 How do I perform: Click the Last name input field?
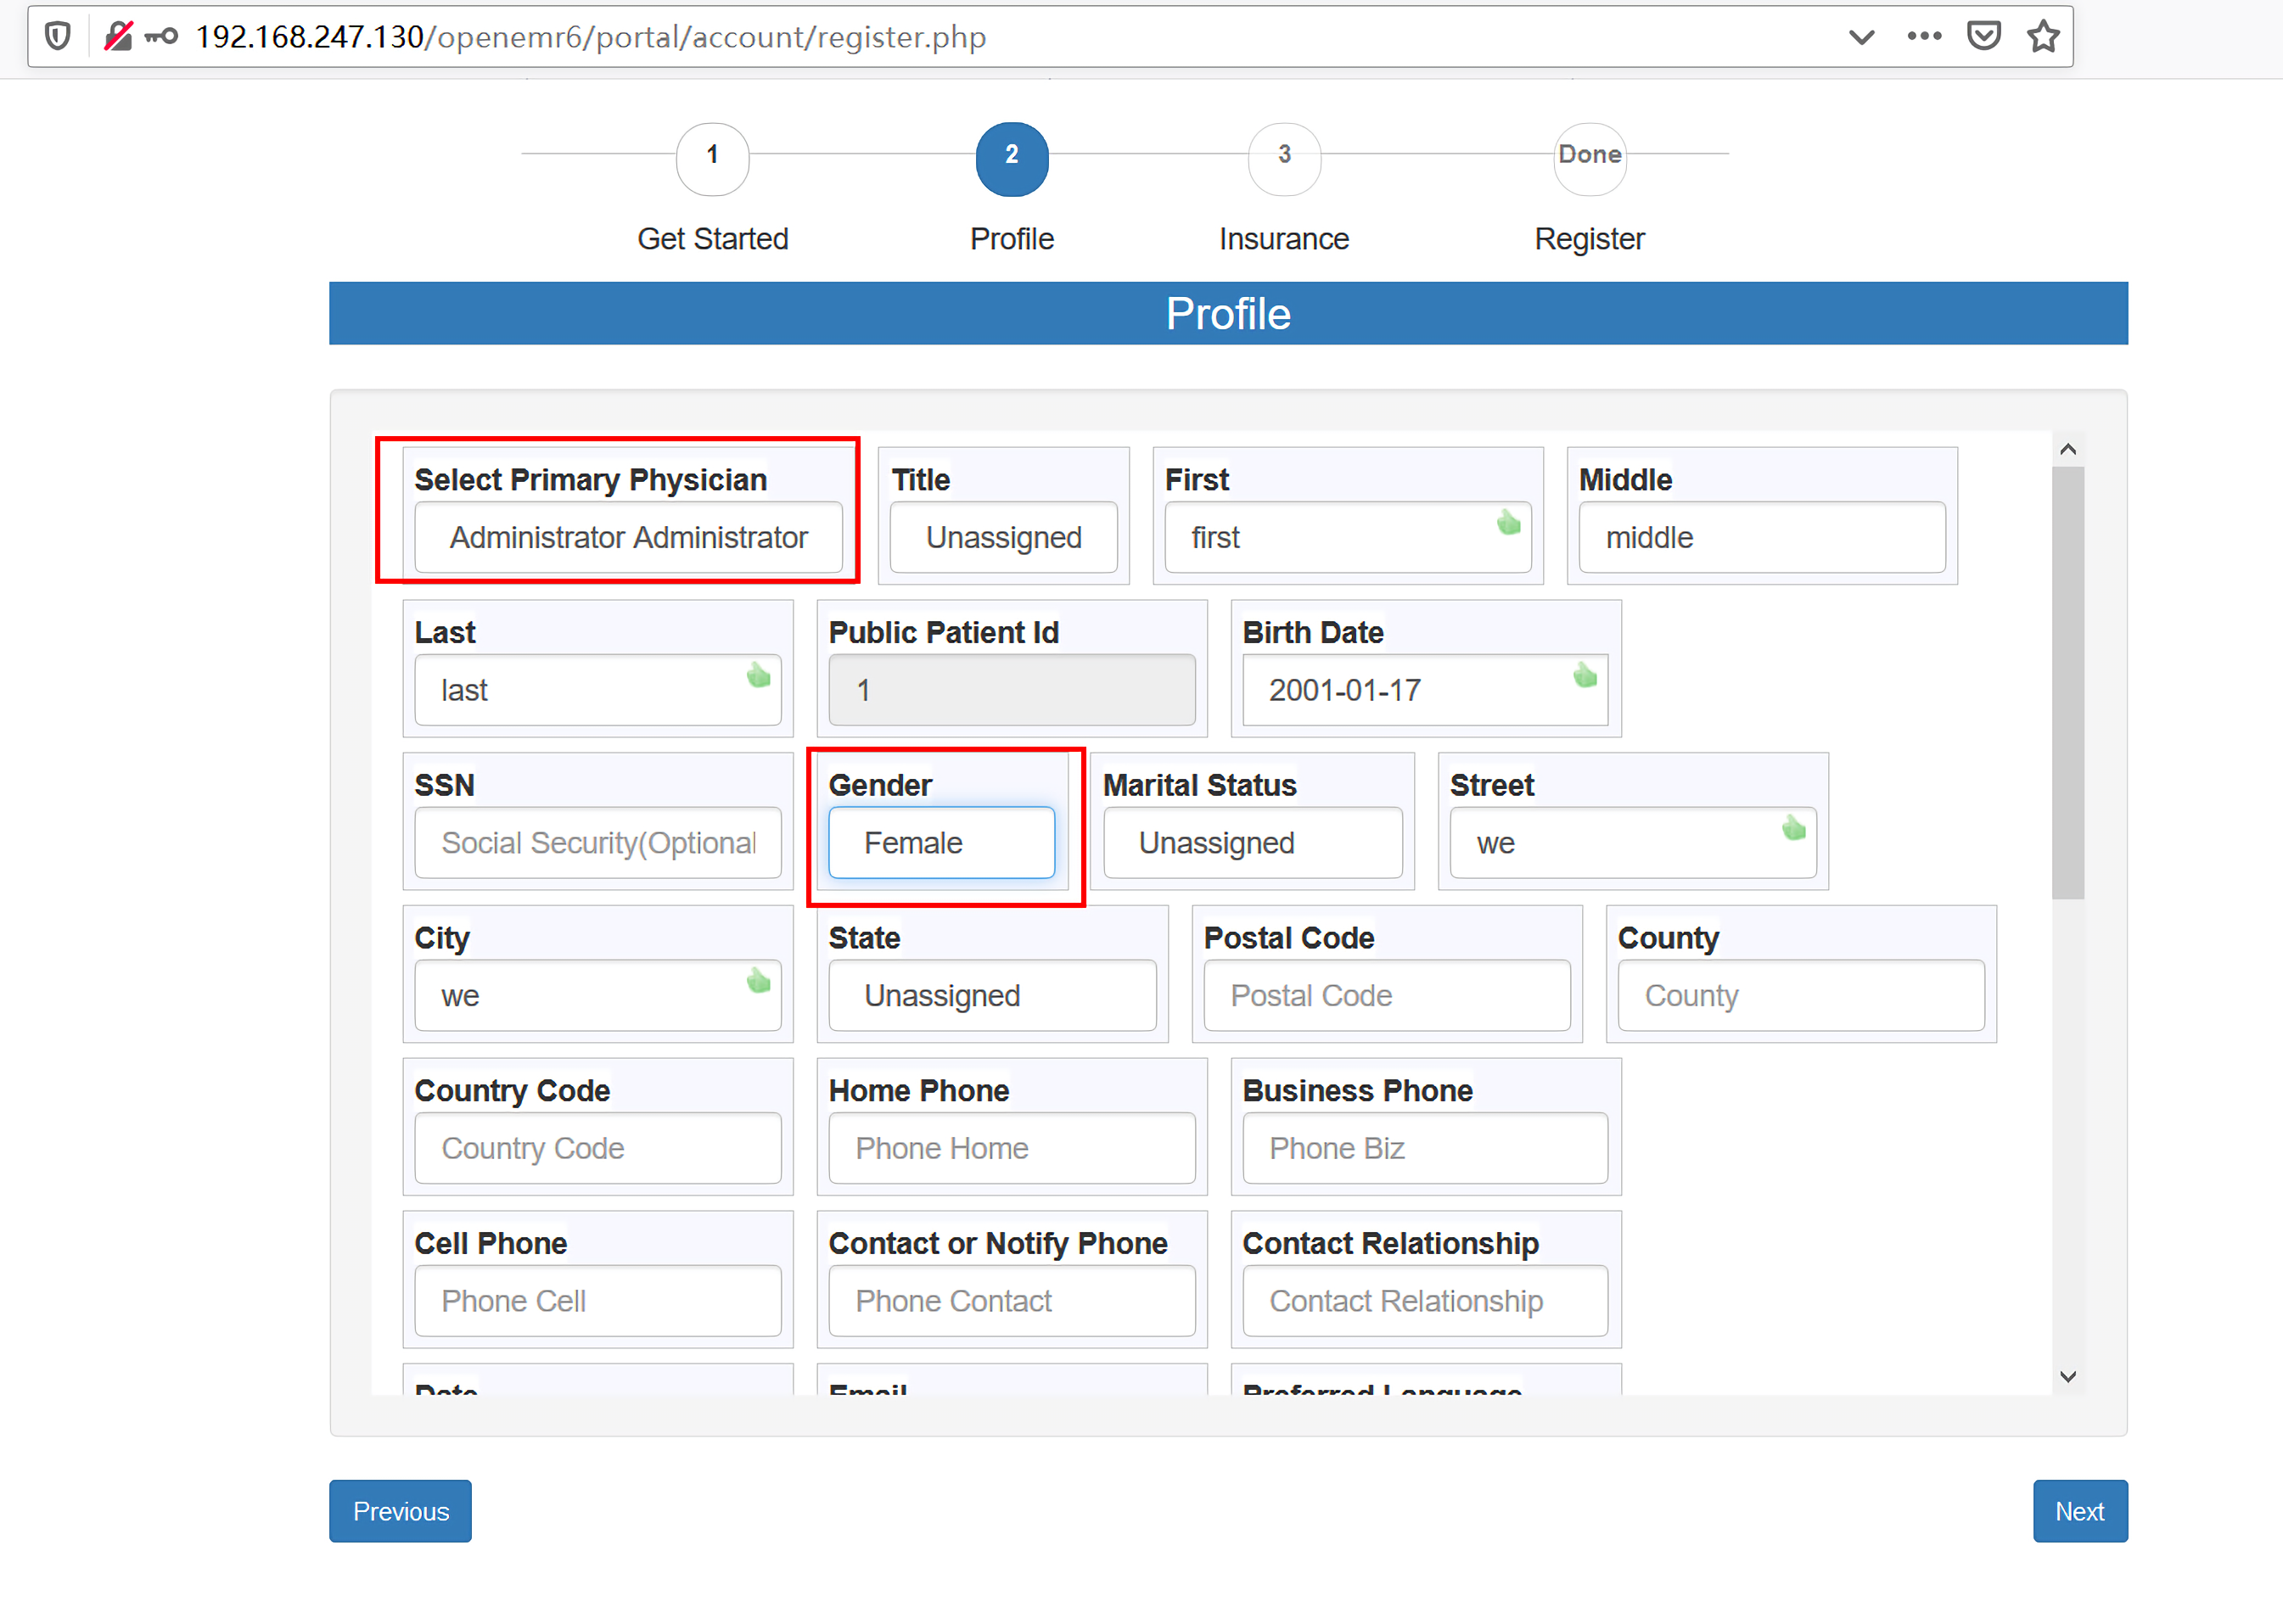(x=597, y=690)
